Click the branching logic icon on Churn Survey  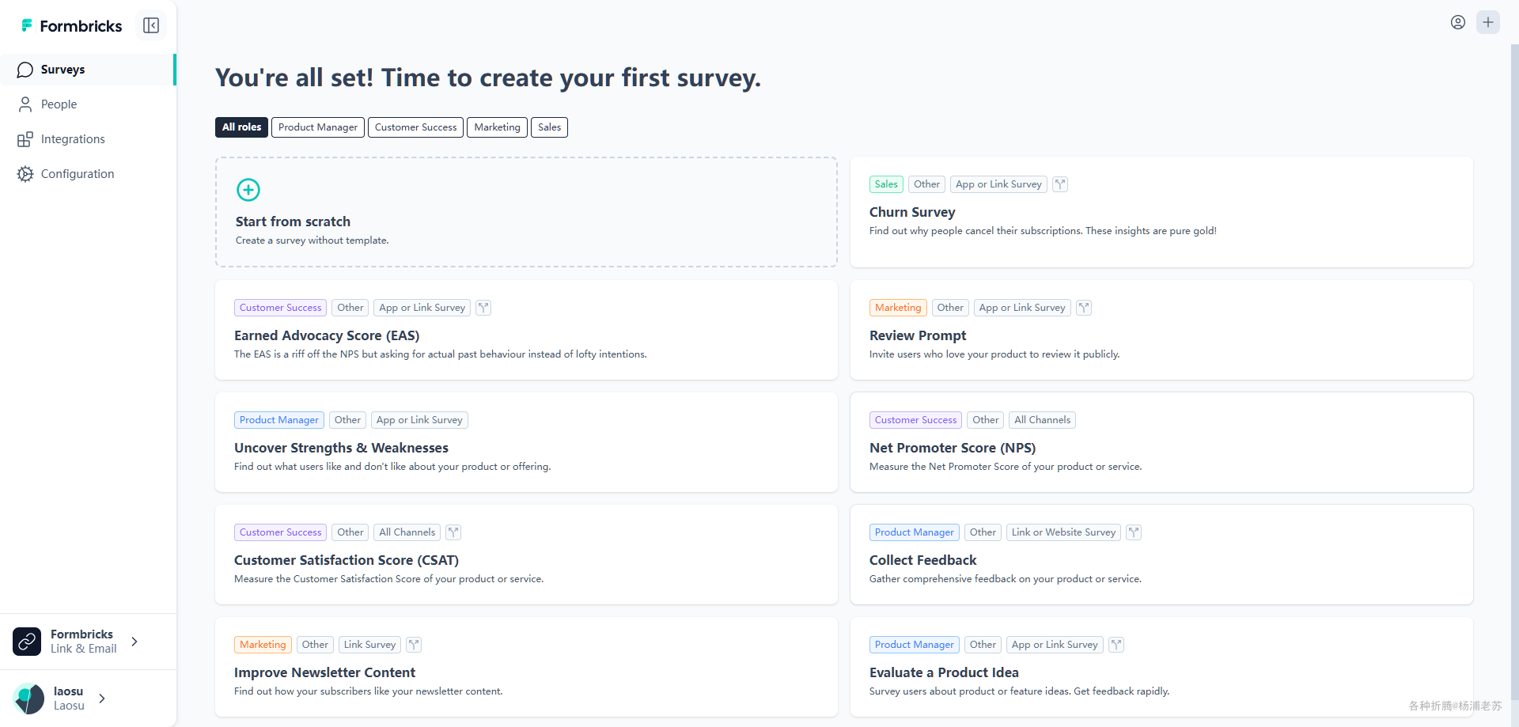[1060, 184]
